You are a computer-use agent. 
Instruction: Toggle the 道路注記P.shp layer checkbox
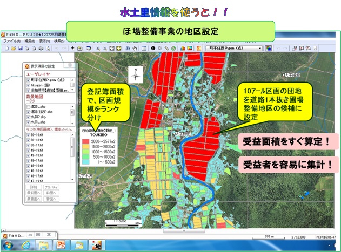click(28, 112)
